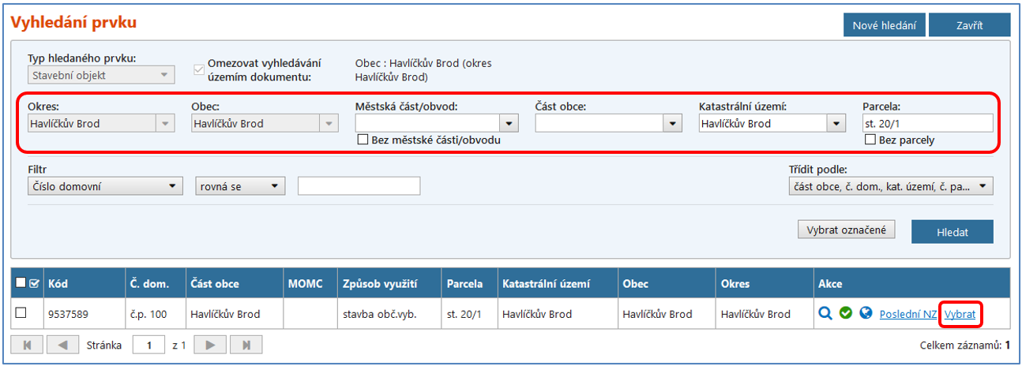Click the globe map icon in Akce
1022x366 pixels.
[x=866, y=314]
